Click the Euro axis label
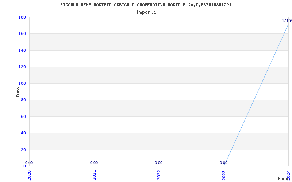The height and width of the screenshot is (182, 292). (x=18, y=92)
